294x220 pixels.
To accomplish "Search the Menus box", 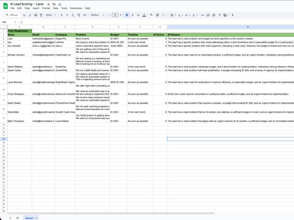I will tap(12, 15).
